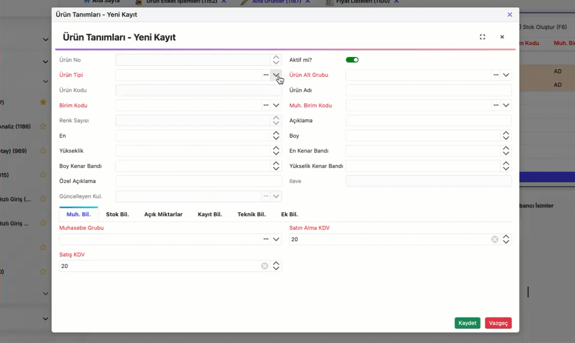The height and width of the screenshot is (343, 575).
Task: Open ellipsis lookup for Muh. Birim Kodu
Action: coord(495,105)
